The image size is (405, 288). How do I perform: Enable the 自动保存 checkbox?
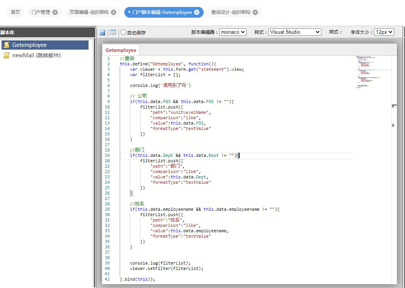coord(124,32)
